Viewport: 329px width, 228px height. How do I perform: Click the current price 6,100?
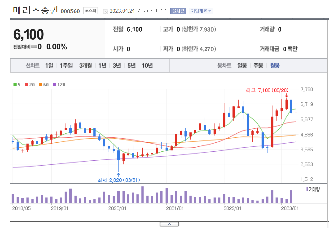(x=29, y=34)
